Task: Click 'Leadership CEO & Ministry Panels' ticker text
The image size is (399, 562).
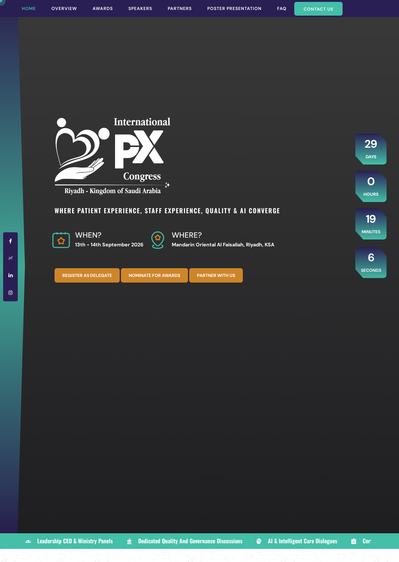Action: tap(75, 541)
